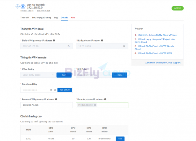Click Xem button next to IPSec Policy

(64, 75)
